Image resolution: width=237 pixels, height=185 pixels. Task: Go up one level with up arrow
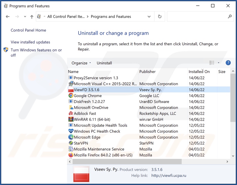(32, 17)
